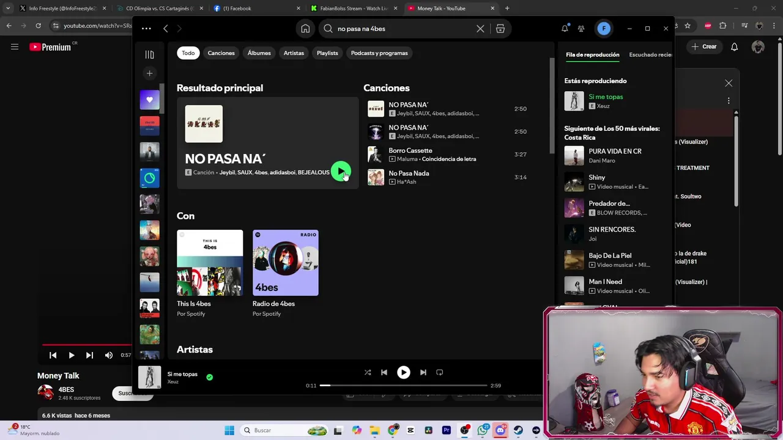Open the YouTube Premium logo home
783x440 pixels.
[51, 47]
